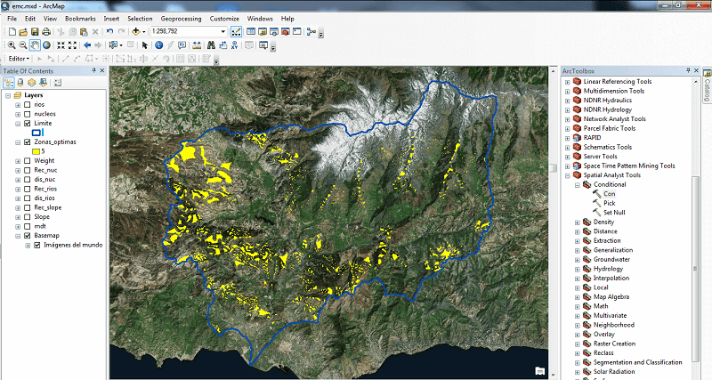The image size is (712, 380).
Task: Open the Editor dropdown button
Action: [20, 59]
